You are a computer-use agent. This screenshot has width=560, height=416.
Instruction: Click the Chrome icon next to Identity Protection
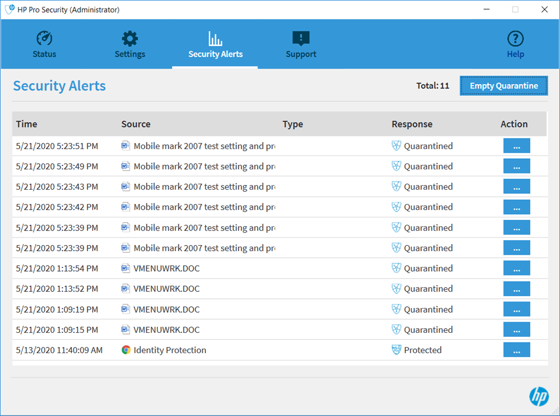pyautogui.click(x=125, y=350)
